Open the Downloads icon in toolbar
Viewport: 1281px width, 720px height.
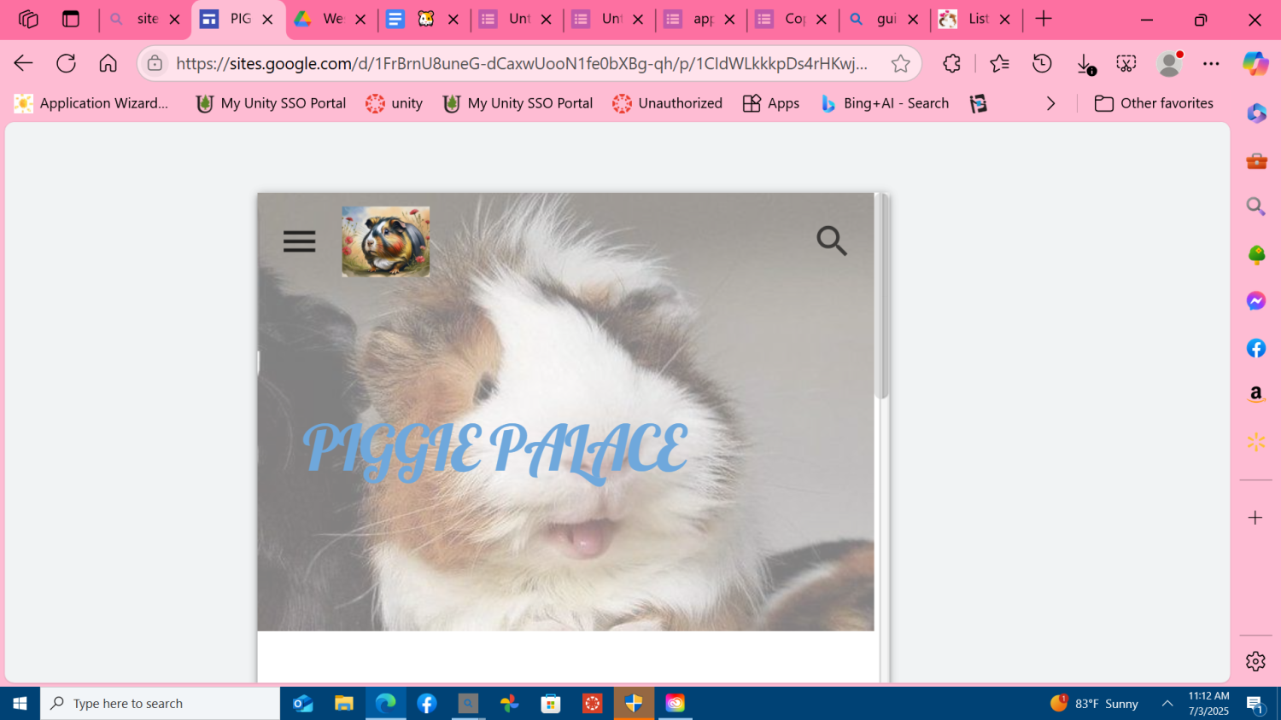pyautogui.click(x=1085, y=63)
